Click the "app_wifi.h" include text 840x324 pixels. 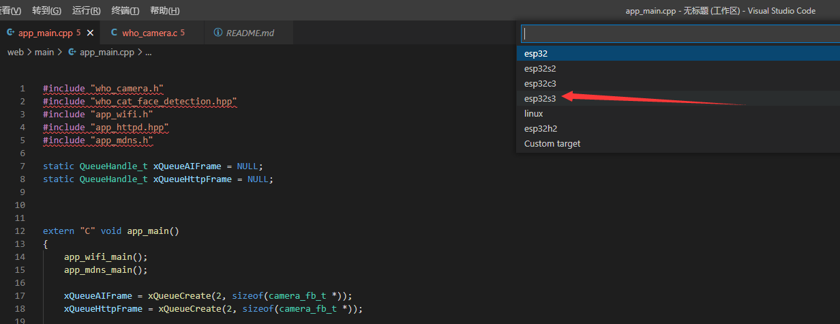tap(121, 114)
